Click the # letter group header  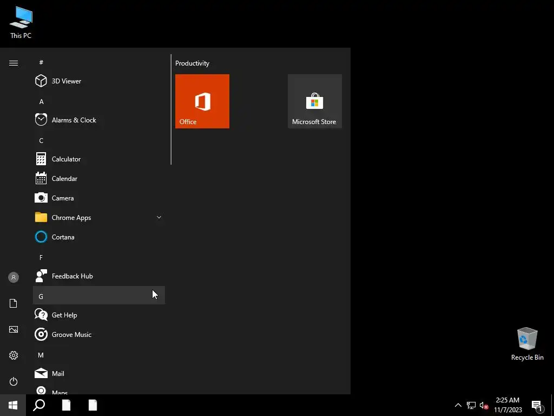(99, 62)
